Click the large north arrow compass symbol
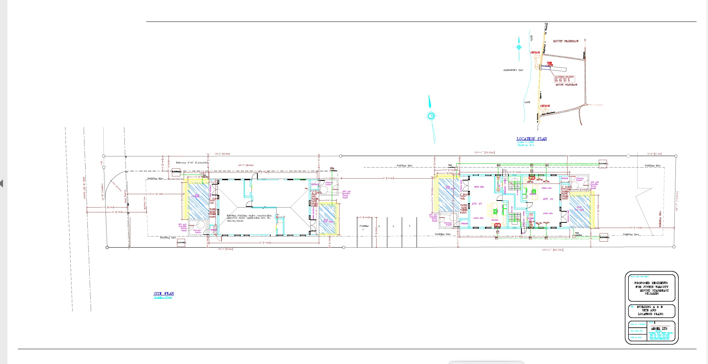 point(431,119)
